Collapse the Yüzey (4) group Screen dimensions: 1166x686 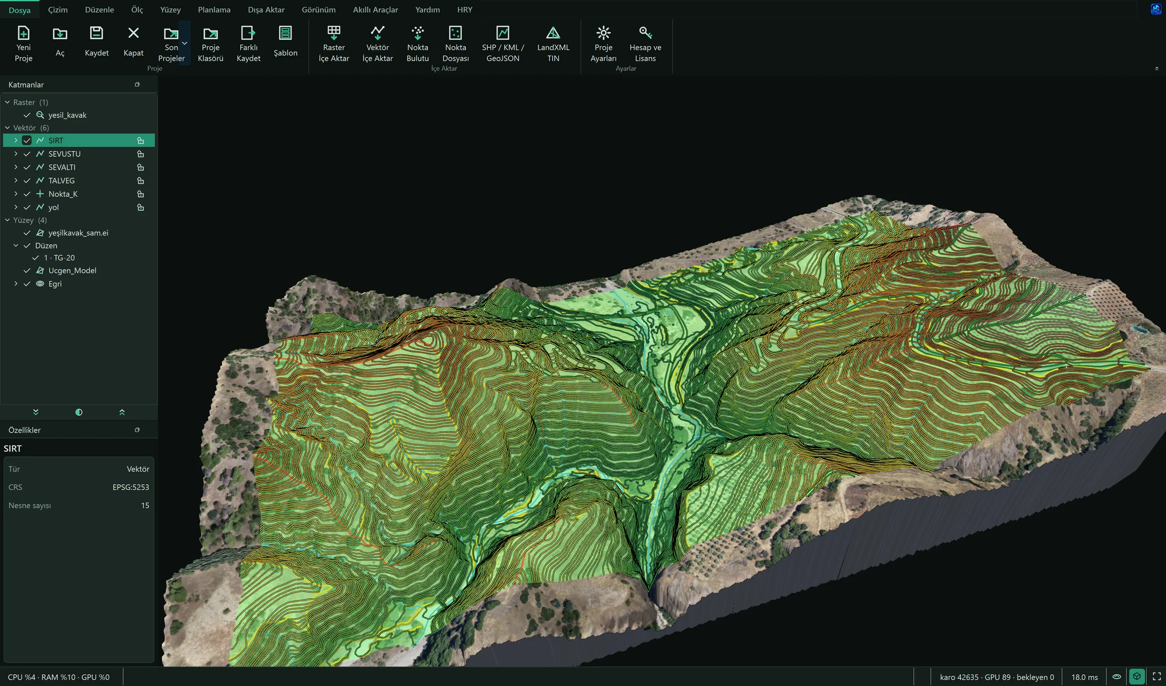[x=7, y=220]
